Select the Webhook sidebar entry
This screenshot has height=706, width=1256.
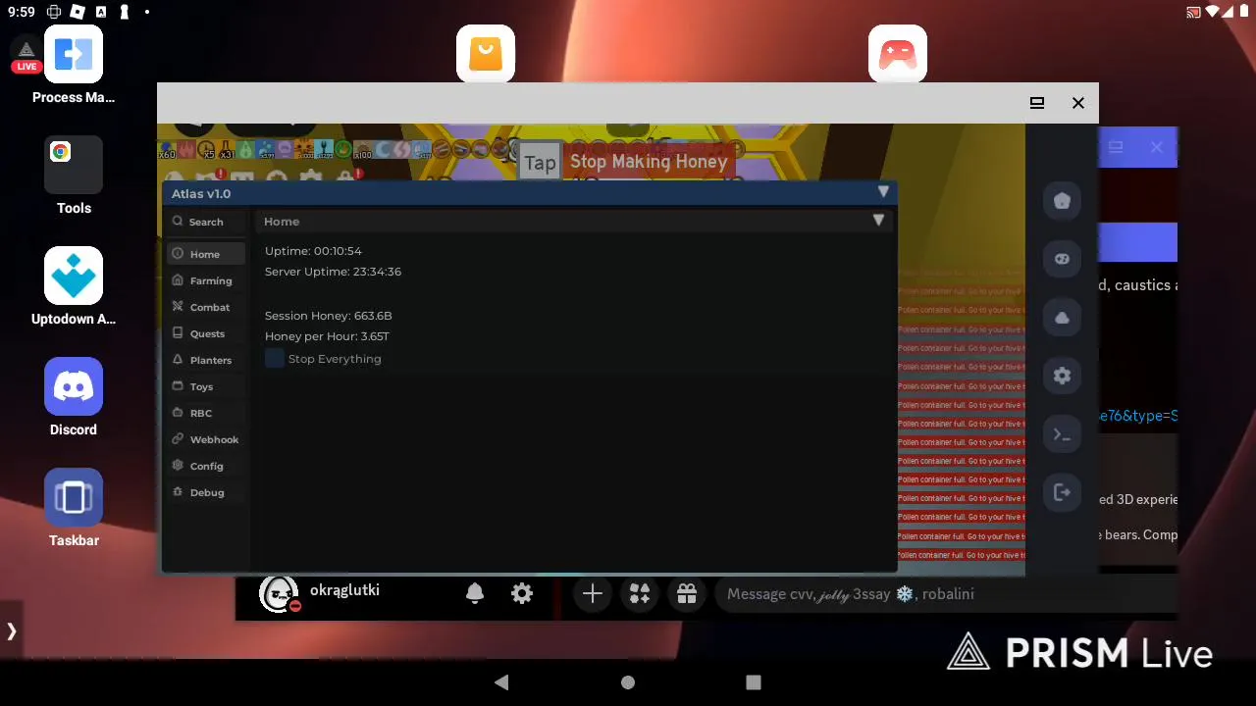(x=205, y=439)
